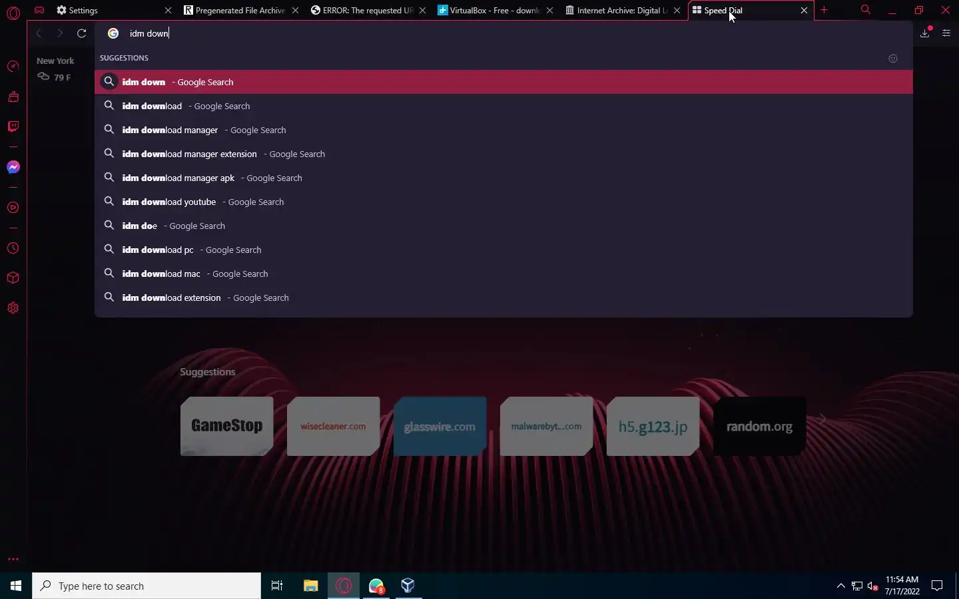
Task: Open History clock icon in sidebar
Action: coord(13,248)
